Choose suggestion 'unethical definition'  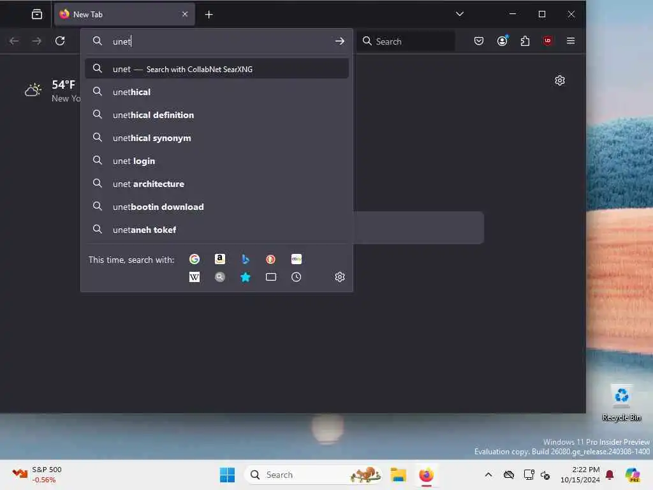(217, 115)
